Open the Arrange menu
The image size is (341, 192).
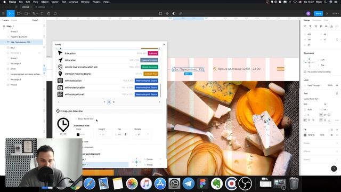tap(74, 2)
